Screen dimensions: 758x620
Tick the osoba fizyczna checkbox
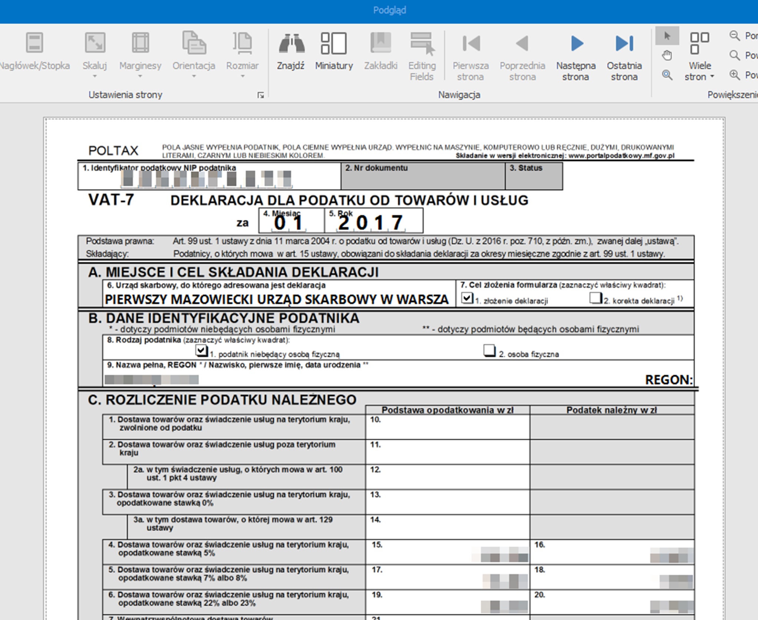tap(489, 350)
